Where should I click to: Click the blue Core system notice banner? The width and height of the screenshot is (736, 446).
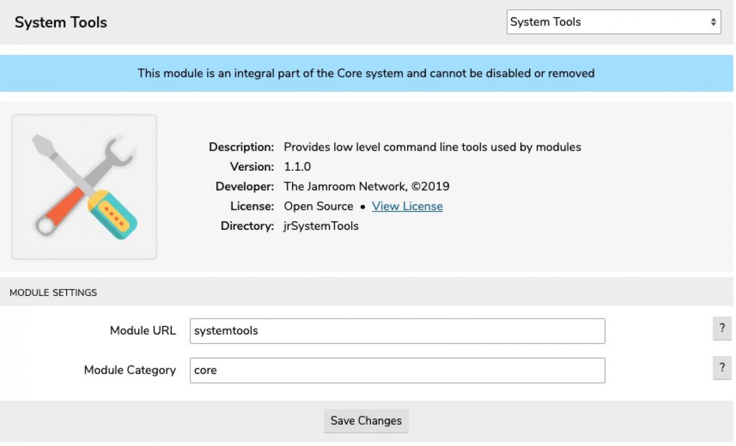click(366, 74)
